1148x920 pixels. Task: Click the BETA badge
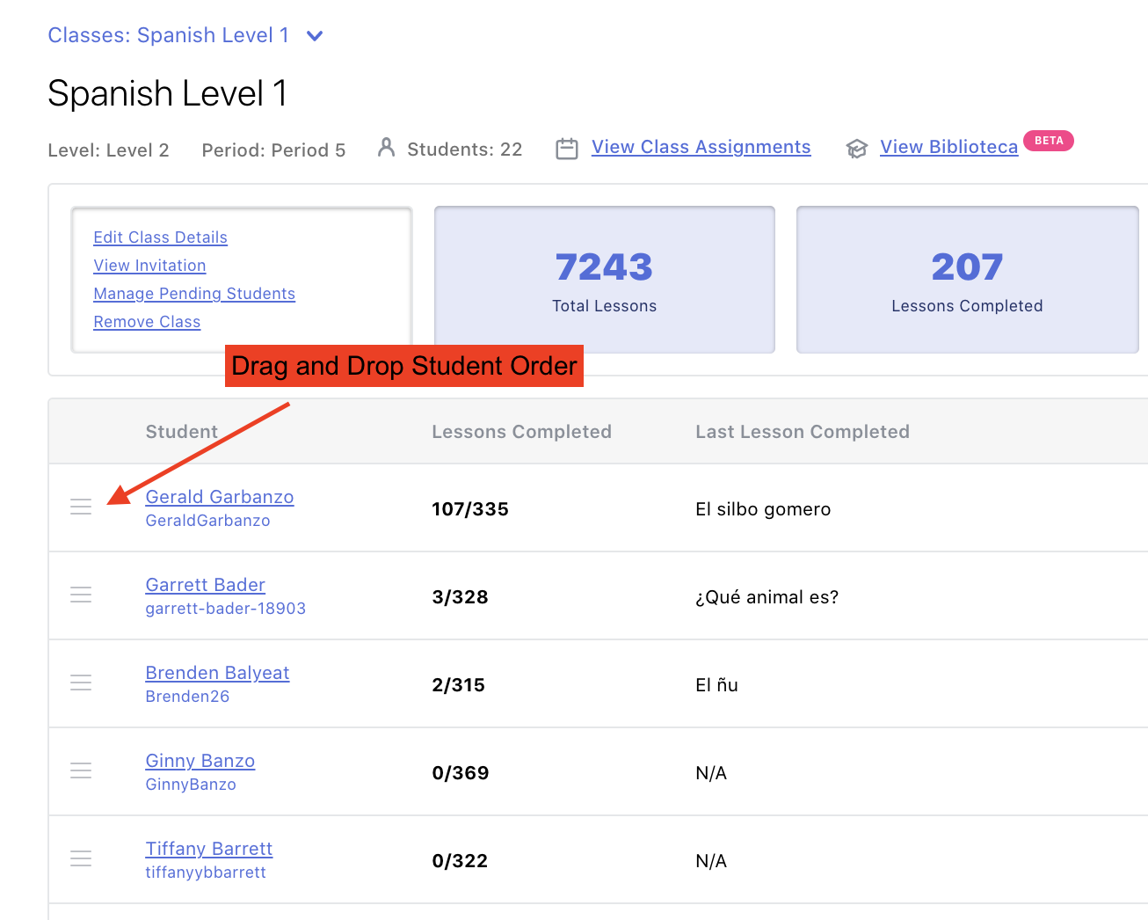pos(1049,141)
